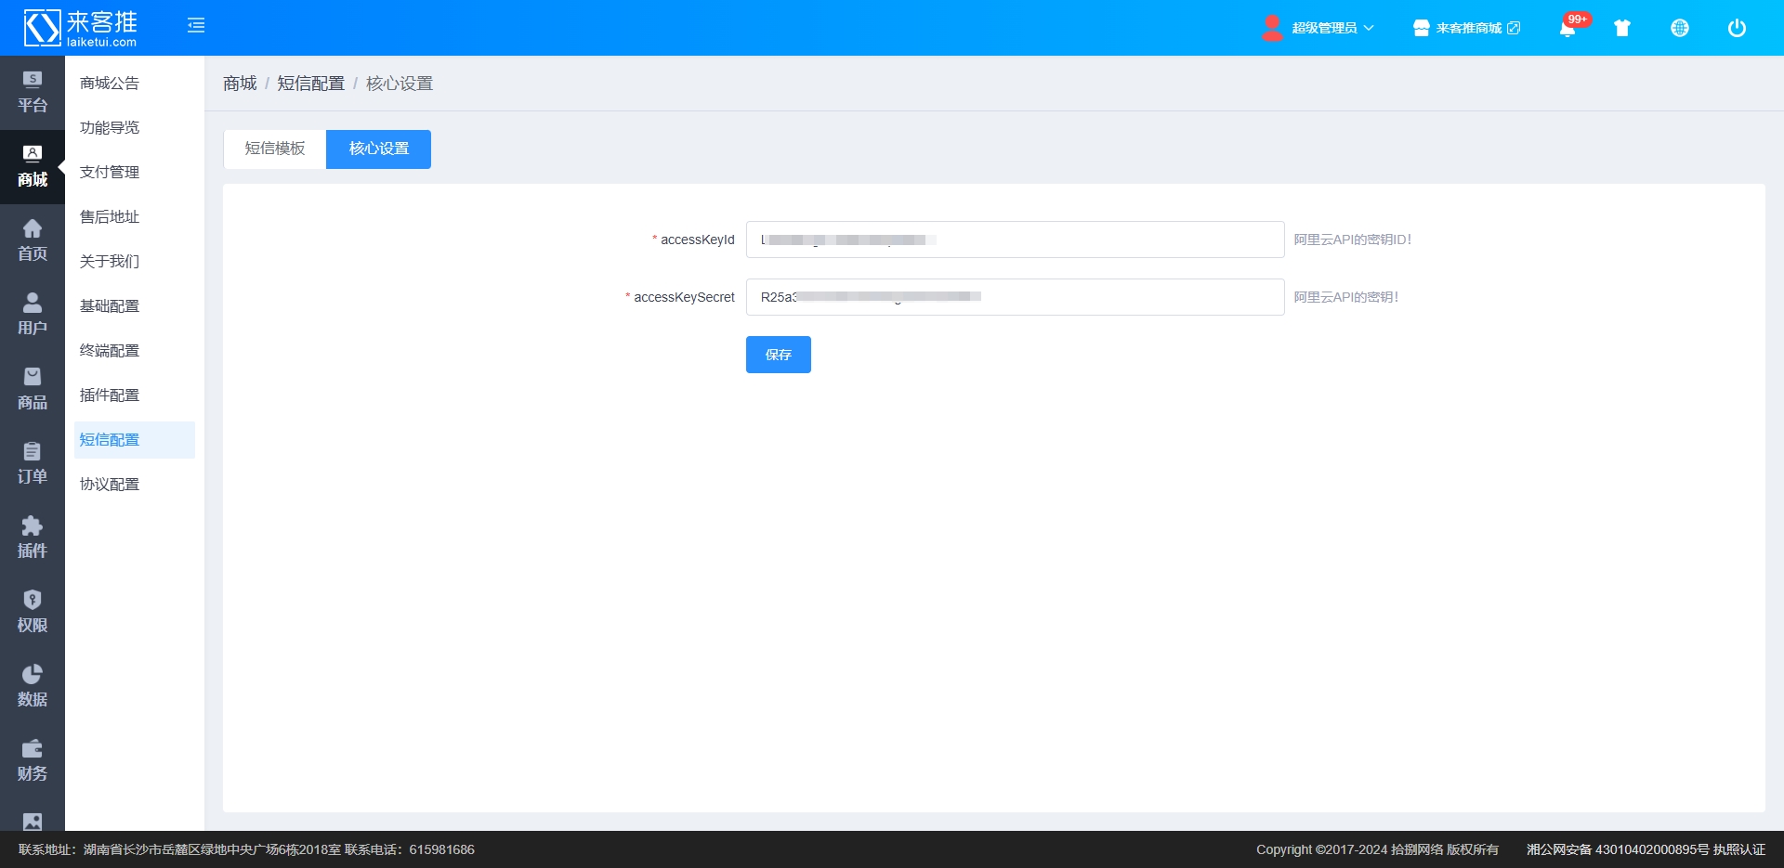Click the power logout icon
This screenshot has height=868, width=1784.
click(x=1736, y=28)
